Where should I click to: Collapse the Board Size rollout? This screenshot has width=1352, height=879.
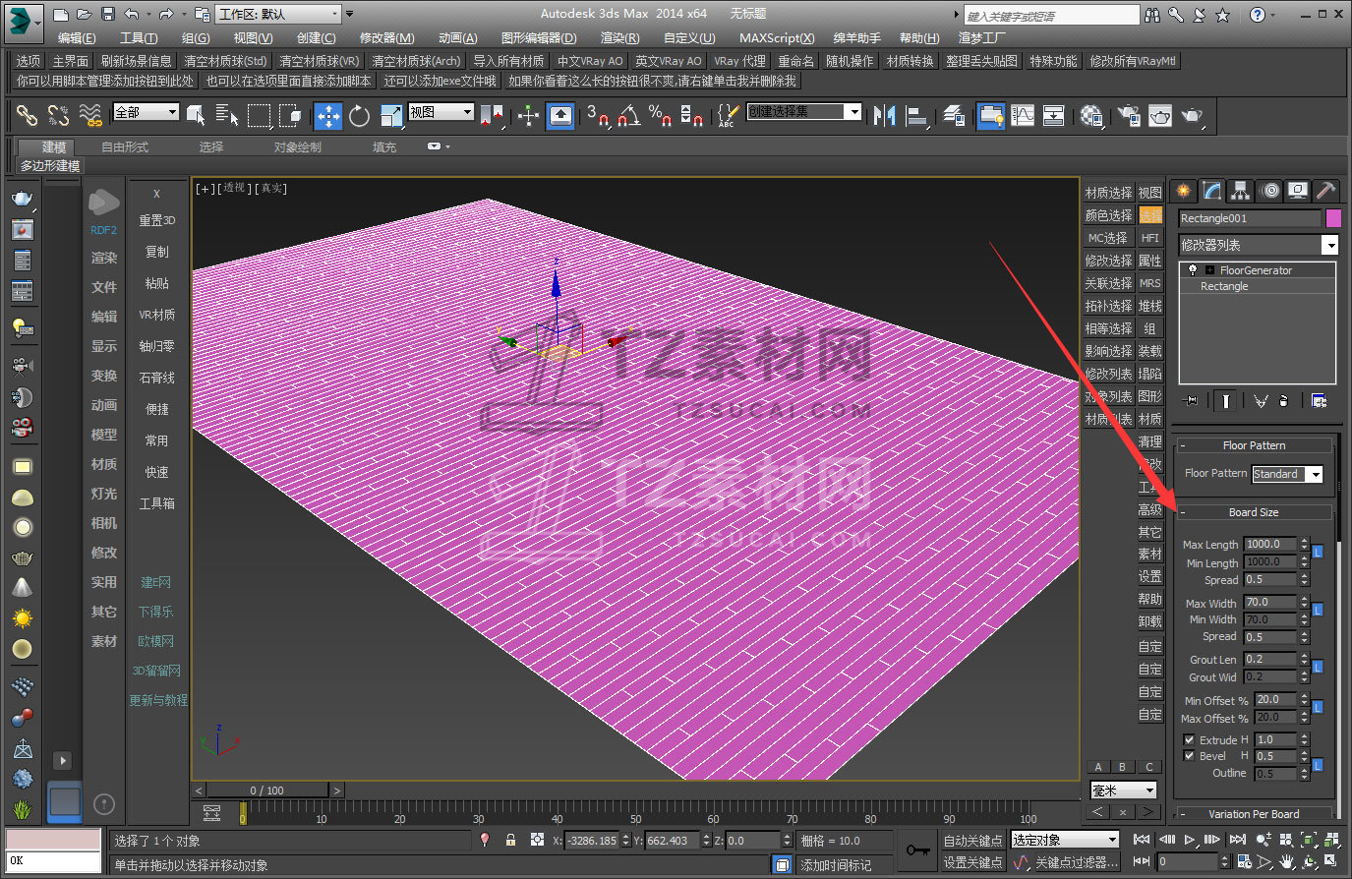[x=1254, y=512]
